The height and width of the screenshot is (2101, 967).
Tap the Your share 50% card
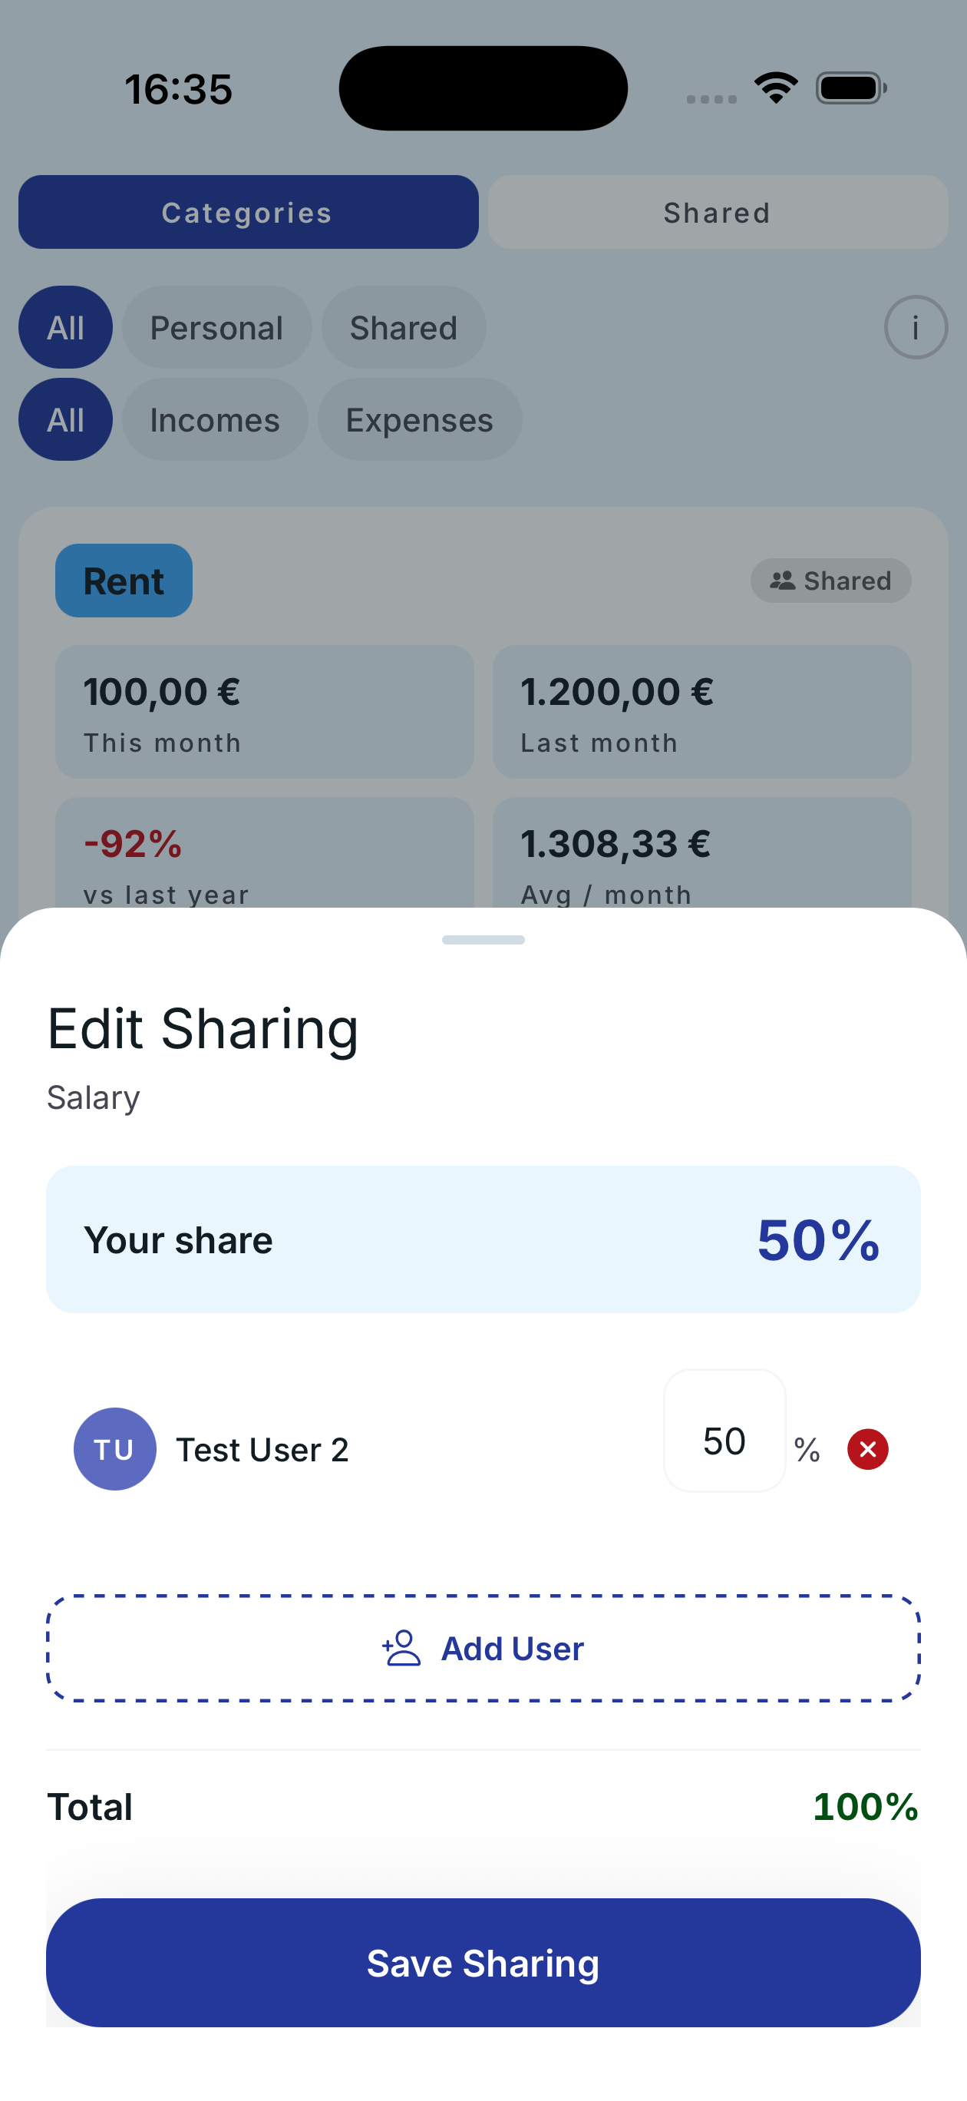pyautogui.click(x=483, y=1239)
